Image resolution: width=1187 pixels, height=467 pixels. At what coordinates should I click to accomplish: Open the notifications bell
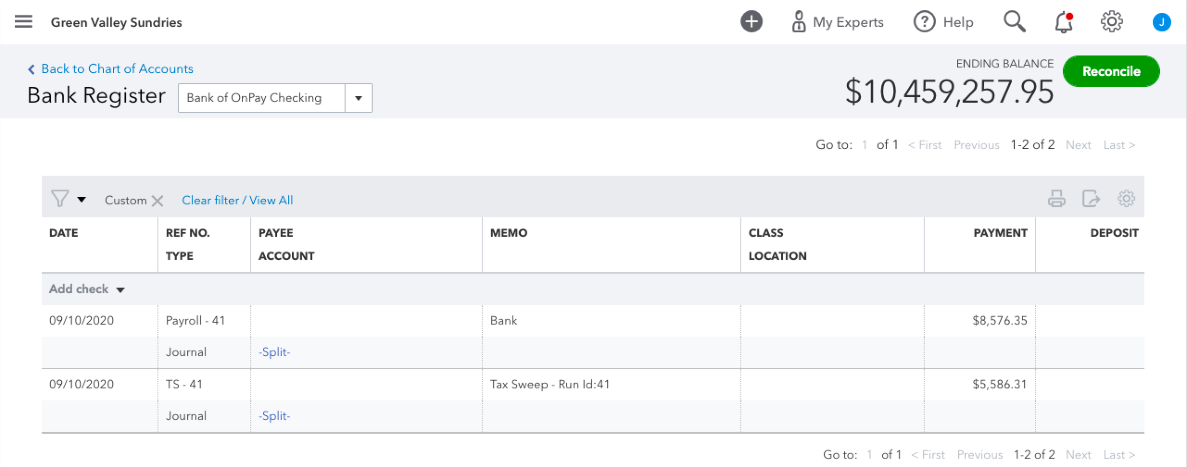1063,22
